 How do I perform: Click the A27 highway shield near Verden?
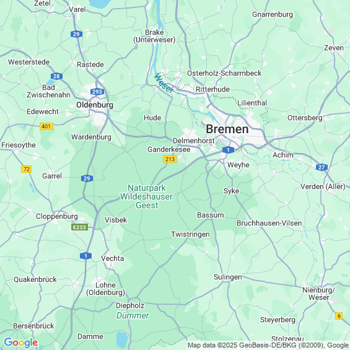(x=322, y=167)
